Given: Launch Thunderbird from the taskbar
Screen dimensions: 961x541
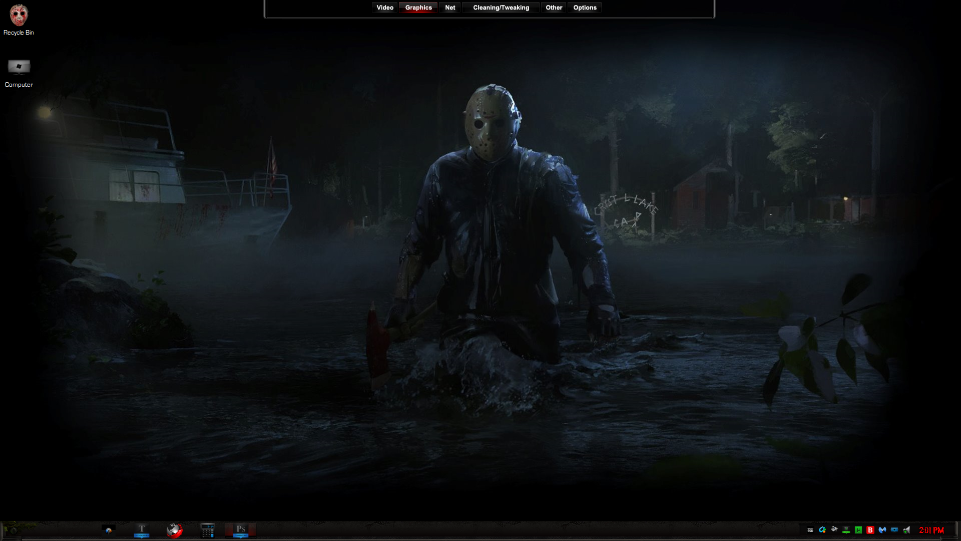Looking at the screenshot, I should pos(142,530).
